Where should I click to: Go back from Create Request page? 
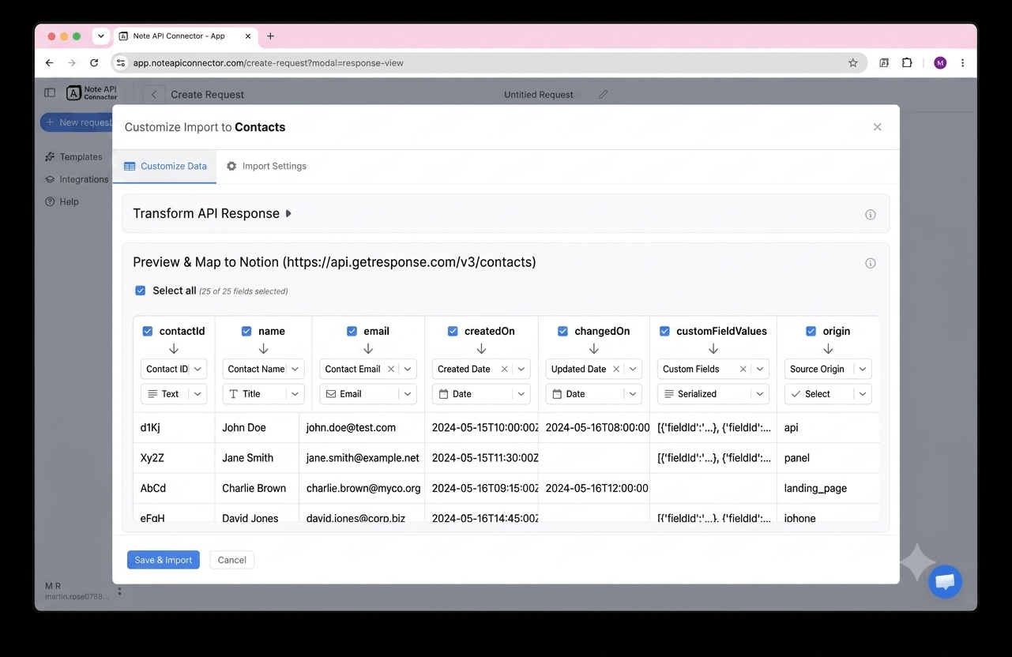[154, 95]
